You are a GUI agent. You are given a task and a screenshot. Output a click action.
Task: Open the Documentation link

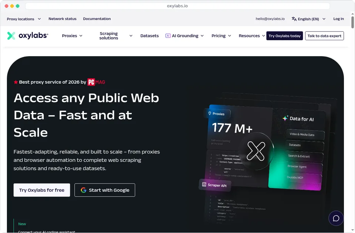point(97,19)
